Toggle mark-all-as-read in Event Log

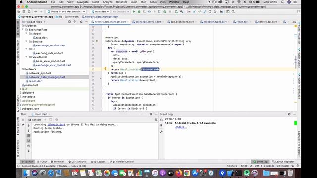pyautogui.click(x=161, y=120)
